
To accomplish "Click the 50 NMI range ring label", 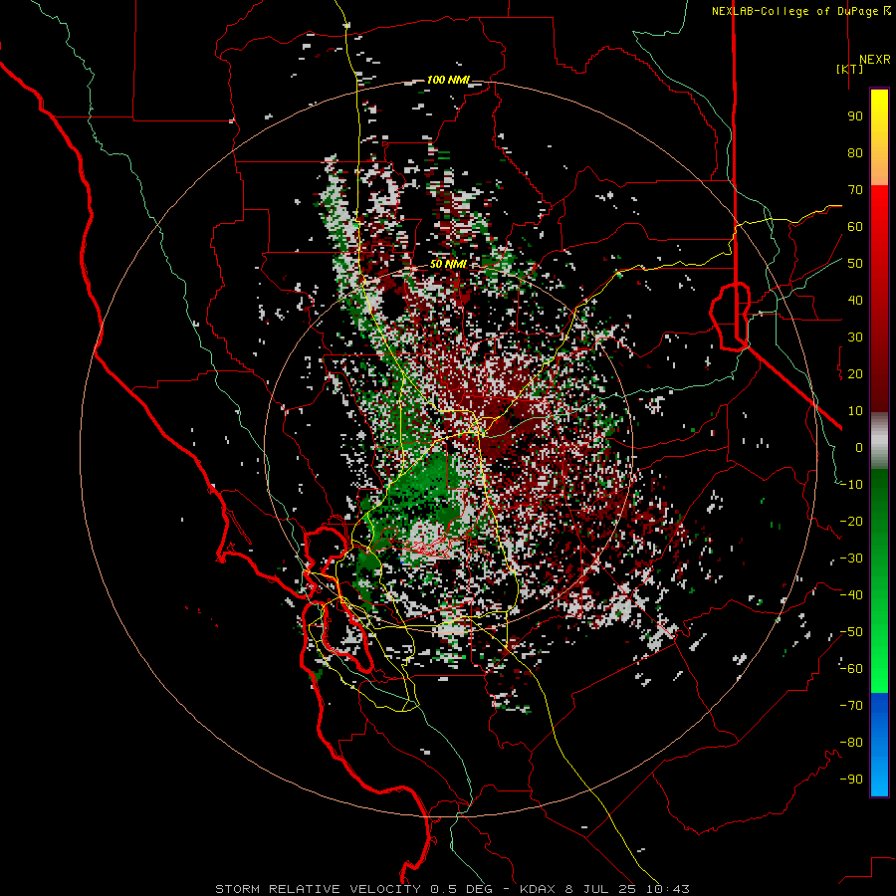I will 448,264.
